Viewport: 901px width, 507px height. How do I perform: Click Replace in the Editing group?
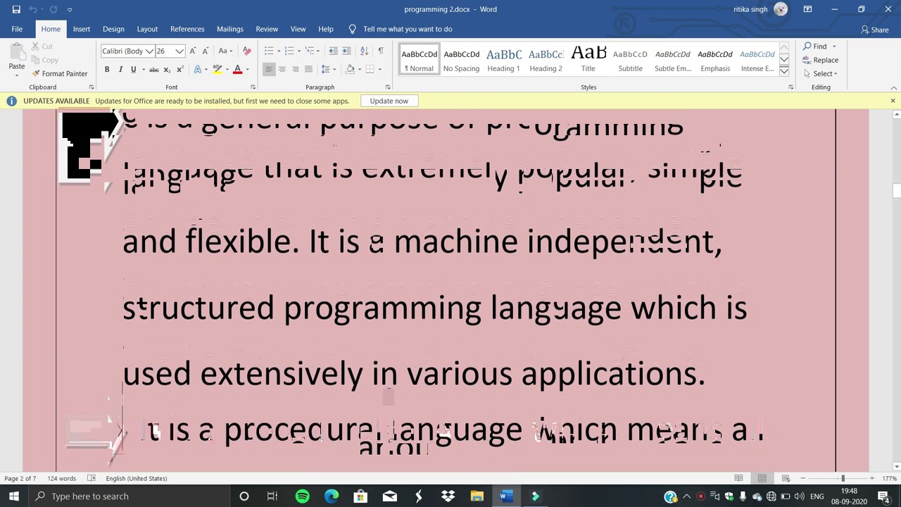coord(821,60)
